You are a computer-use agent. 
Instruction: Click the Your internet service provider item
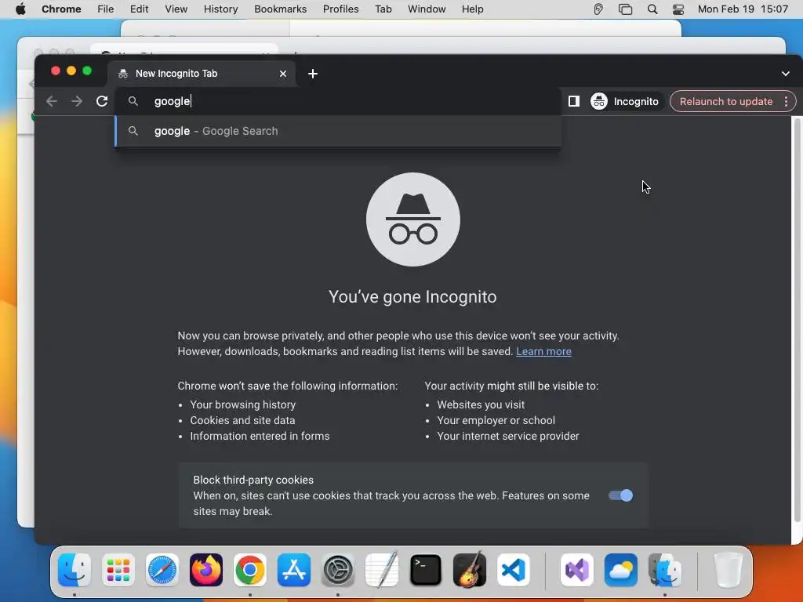[508, 436]
